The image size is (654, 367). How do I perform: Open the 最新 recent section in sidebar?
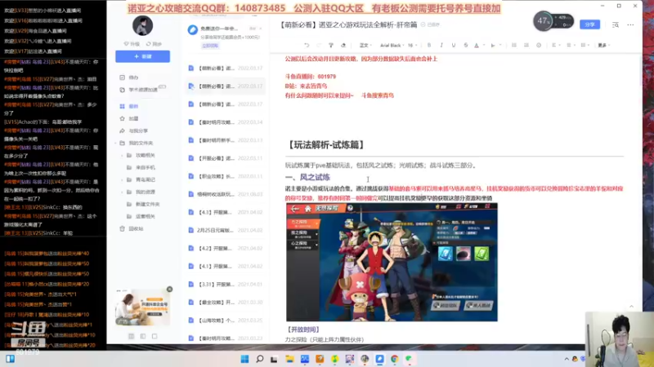click(x=133, y=106)
